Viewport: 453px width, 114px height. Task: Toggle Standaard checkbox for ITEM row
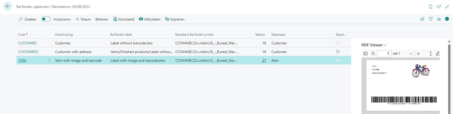[x=338, y=60]
